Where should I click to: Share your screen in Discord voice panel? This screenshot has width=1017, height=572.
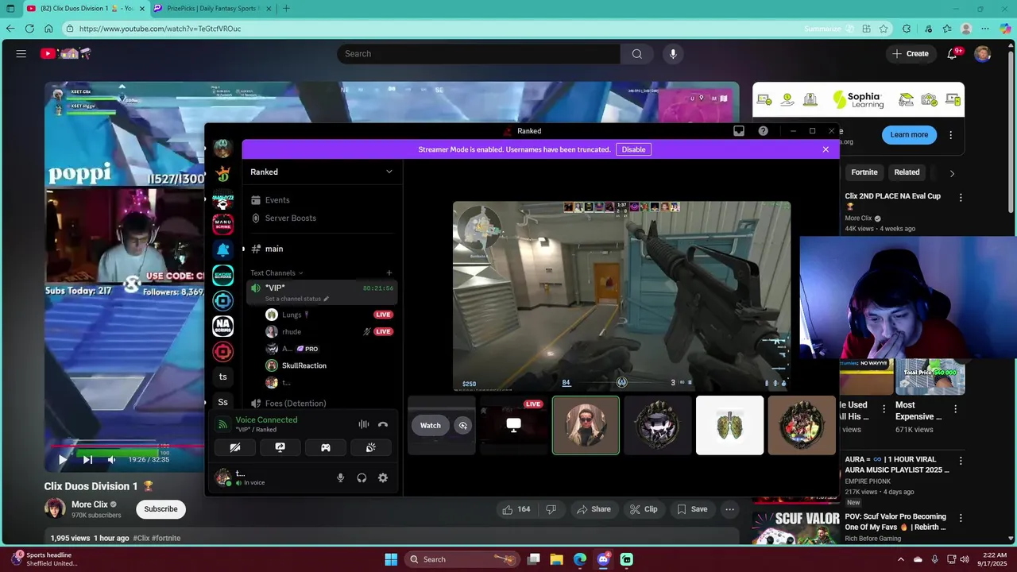click(x=280, y=447)
